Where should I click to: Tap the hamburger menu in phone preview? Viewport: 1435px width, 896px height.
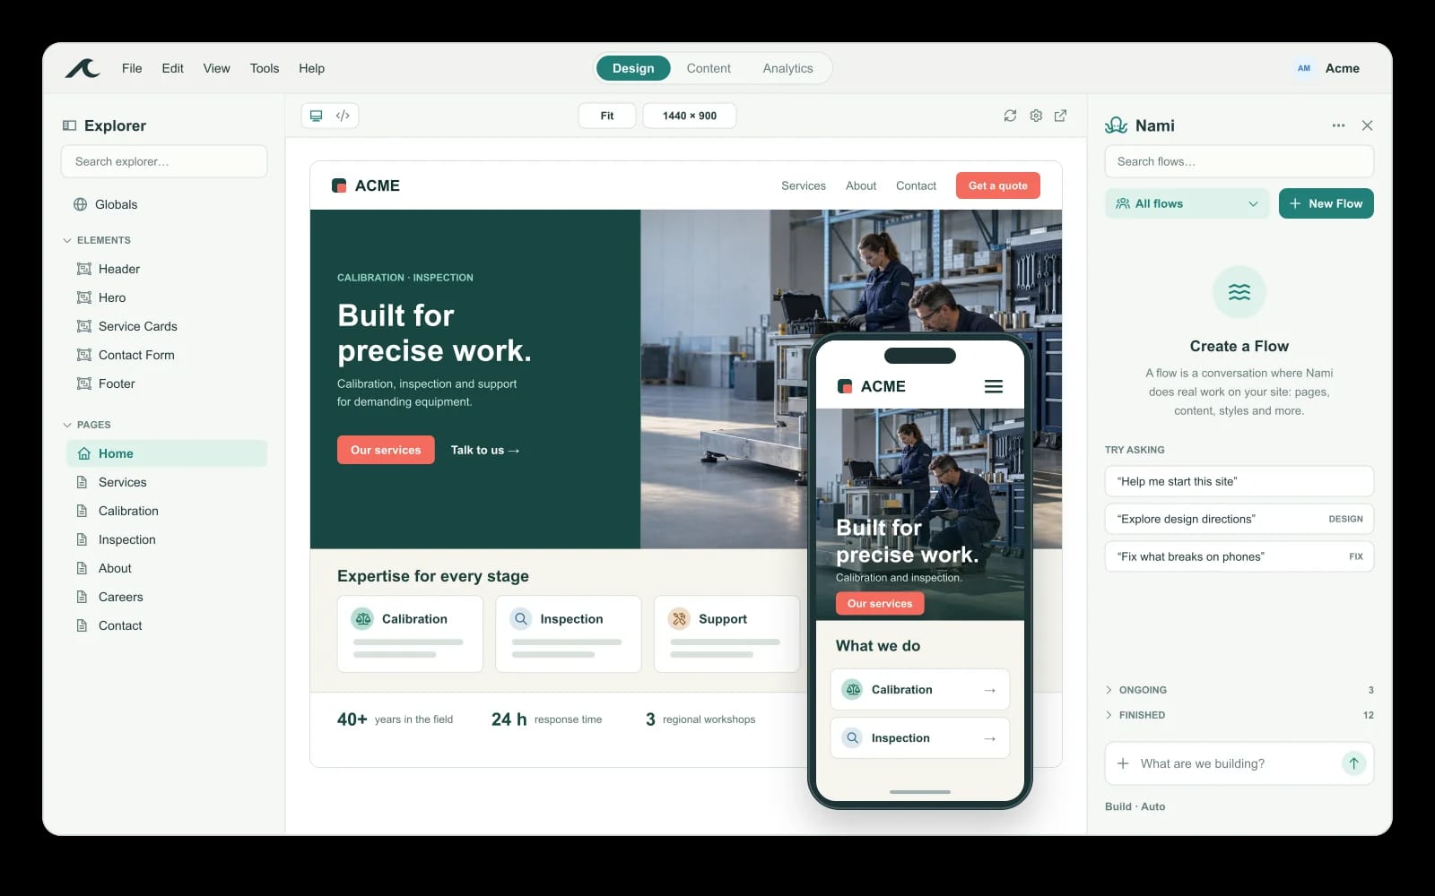[994, 386]
